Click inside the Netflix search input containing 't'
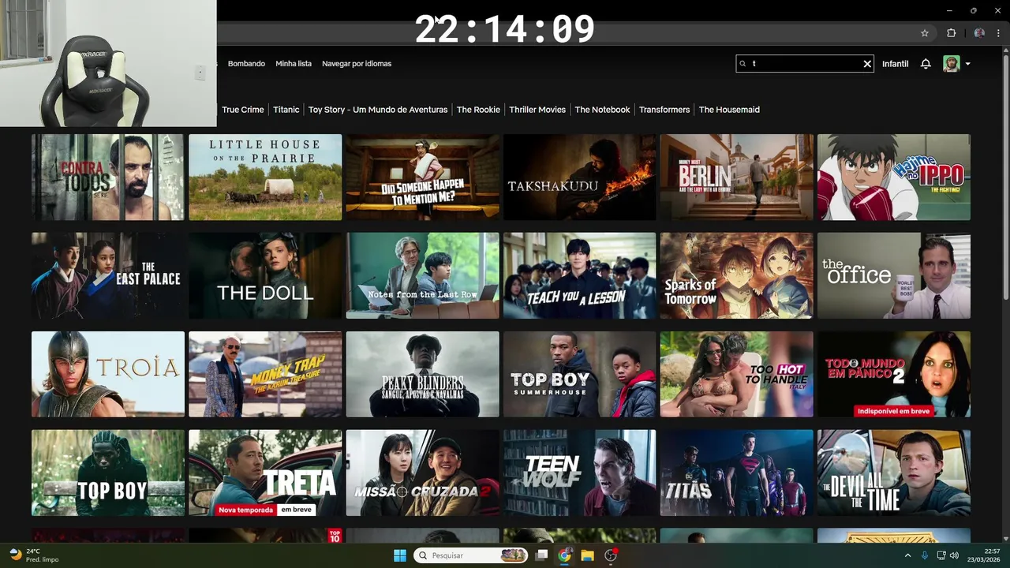This screenshot has width=1010, height=568. coord(805,64)
